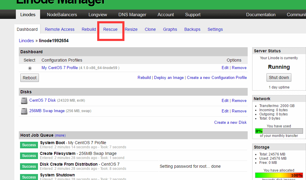Edit the My CentOS 7 Profile configuration
The image size is (306, 180).
(225, 68)
